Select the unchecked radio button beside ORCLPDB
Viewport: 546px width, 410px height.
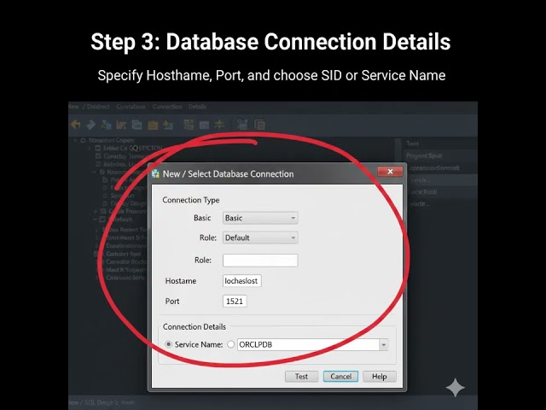click(230, 344)
